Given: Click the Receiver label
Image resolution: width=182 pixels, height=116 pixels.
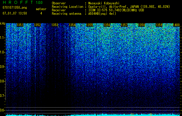Looking at the screenshot, I should [59, 10].
